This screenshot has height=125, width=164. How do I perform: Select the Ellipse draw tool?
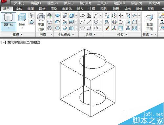click(96, 28)
